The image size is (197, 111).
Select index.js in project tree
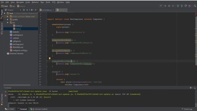tap(18, 26)
